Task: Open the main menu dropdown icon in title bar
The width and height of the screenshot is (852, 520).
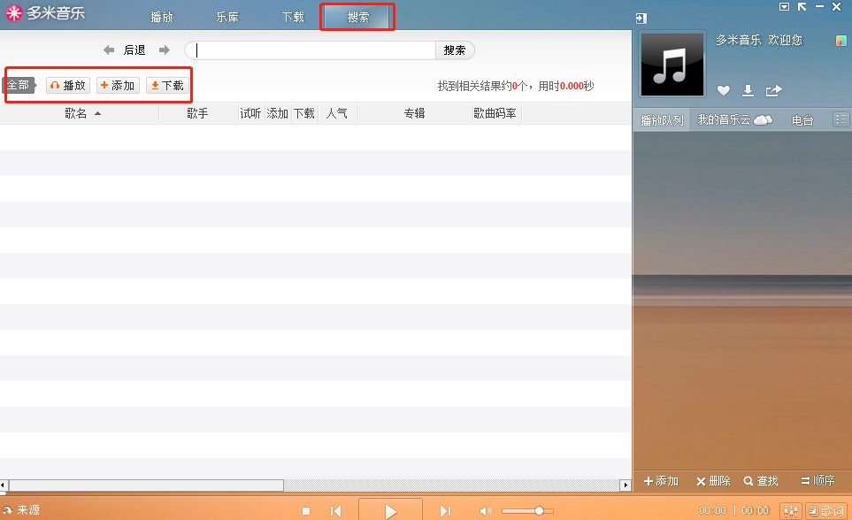Action: [784, 7]
